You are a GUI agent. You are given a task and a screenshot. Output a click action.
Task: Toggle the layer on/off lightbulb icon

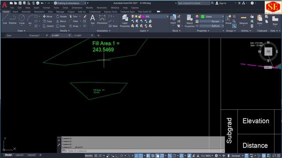coord(133,17)
